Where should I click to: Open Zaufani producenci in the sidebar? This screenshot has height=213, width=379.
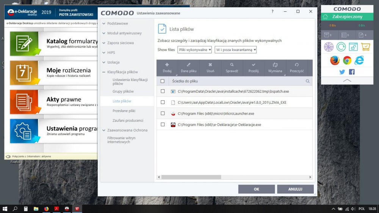pyautogui.click(x=128, y=120)
